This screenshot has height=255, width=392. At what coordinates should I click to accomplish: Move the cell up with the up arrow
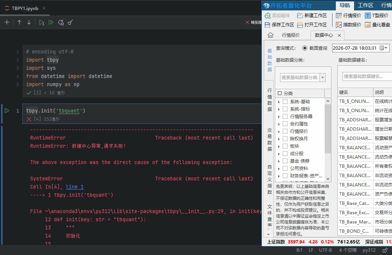pyautogui.click(x=19, y=22)
